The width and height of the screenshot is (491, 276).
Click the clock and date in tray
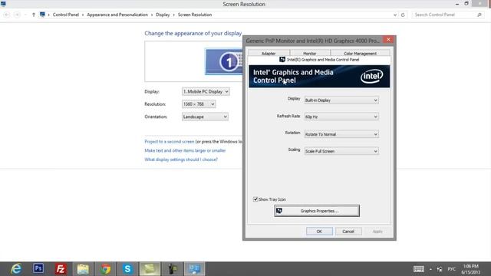[470, 269]
